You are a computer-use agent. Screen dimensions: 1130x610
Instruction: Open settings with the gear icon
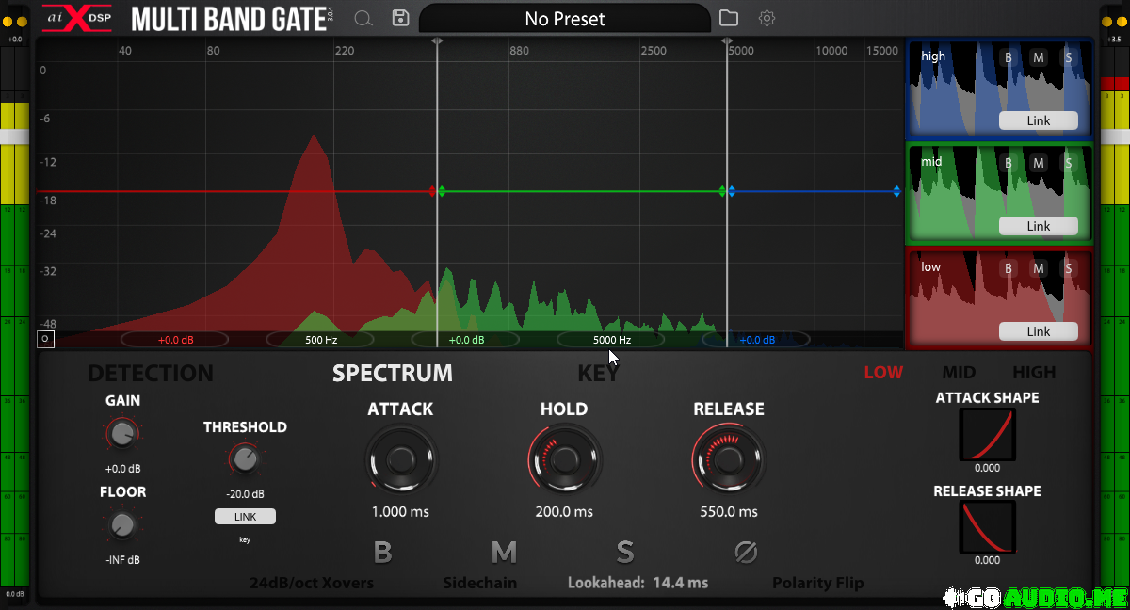coord(767,18)
